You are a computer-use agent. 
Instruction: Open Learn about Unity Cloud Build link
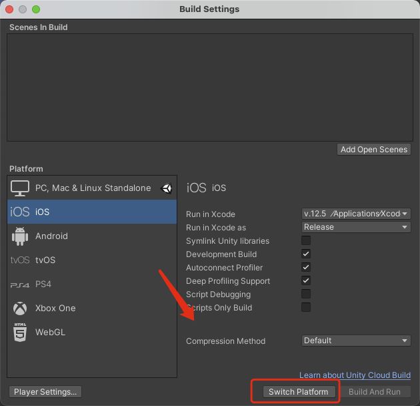point(355,375)
